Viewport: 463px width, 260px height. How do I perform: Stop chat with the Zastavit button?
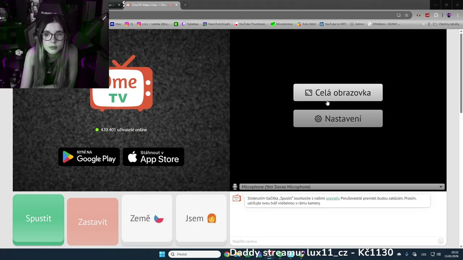tap(93, 222)
